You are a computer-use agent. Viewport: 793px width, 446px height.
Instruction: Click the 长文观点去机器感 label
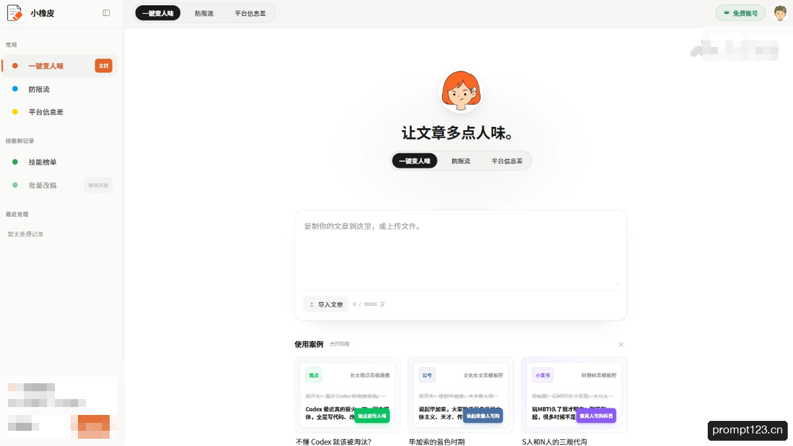coord(370,375)
